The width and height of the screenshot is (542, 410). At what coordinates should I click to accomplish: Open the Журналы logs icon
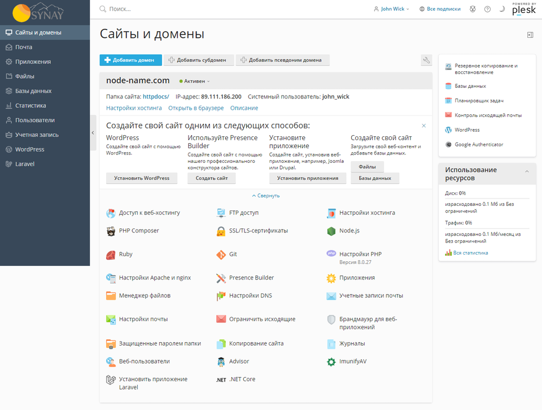pyautogui.click(x=331, y=344)
